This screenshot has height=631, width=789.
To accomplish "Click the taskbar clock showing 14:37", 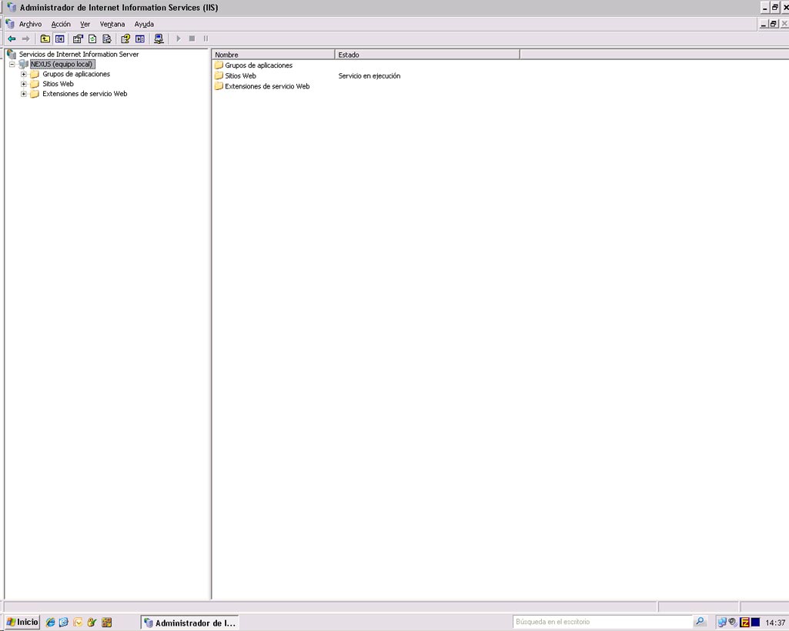I will (x=775, y=623).
